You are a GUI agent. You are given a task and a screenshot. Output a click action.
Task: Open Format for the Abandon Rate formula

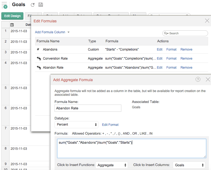click(x=171, y=68)
